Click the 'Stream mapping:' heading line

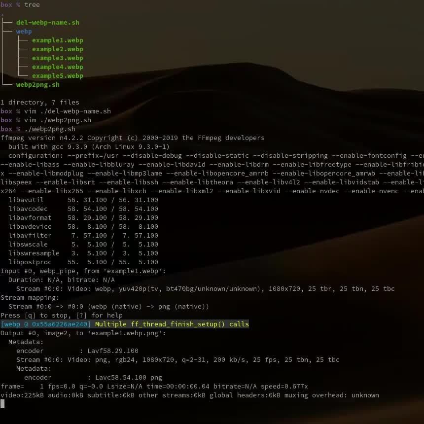[x=30, y=298]
